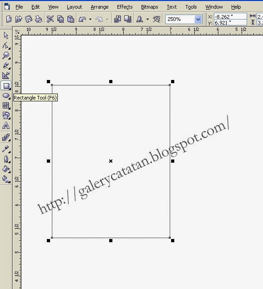This screenshot has width=263, height=289.
Task: Click the ruler origin corner box
Action: tap(17, 31)
